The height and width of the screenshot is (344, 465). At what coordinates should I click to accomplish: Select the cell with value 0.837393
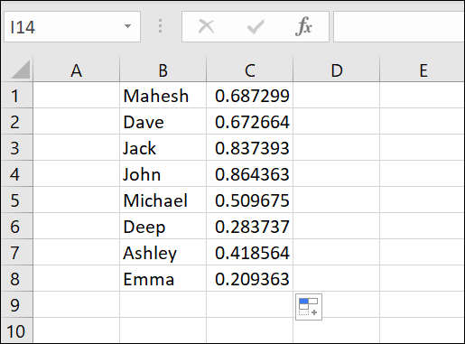click(x=249, y=148)
